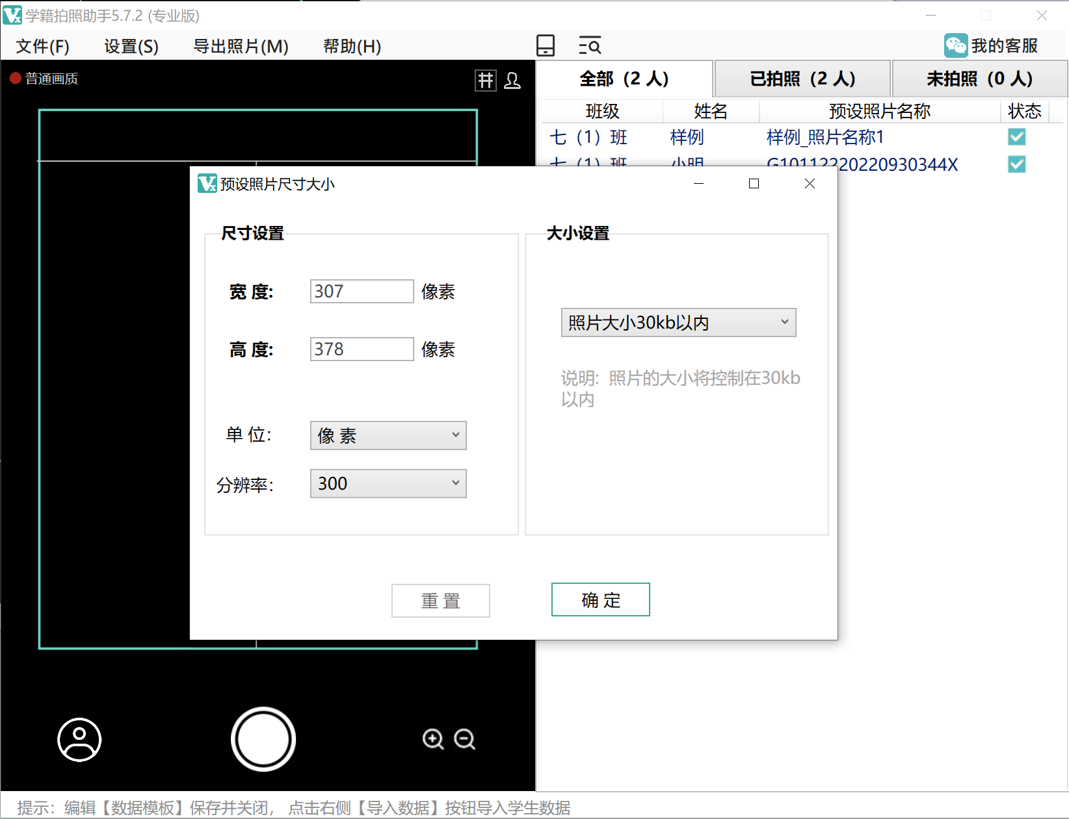The height and width of the screenshot is (819, 1069).
Task: Toggle the portrait outline guide icon
Action: [x=512, y=81]
